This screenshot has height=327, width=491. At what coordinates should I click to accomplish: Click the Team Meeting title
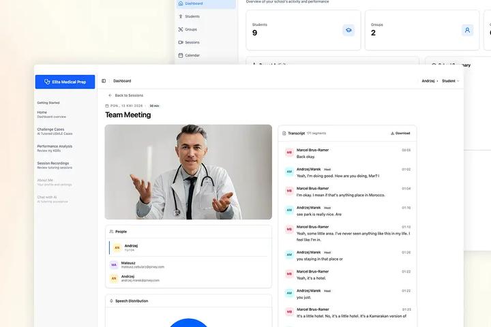pyautogui.click(x=128, y=115)
